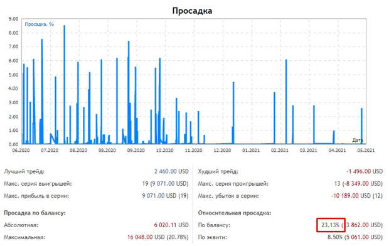Click the label Макс. прибыль в серии

[x=36, y=196]
